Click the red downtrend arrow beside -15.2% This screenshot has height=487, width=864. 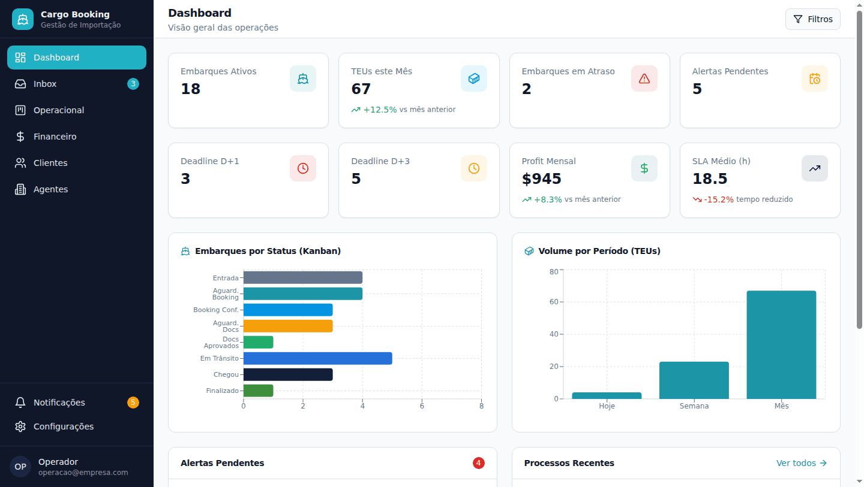click(x=697, y=199)
